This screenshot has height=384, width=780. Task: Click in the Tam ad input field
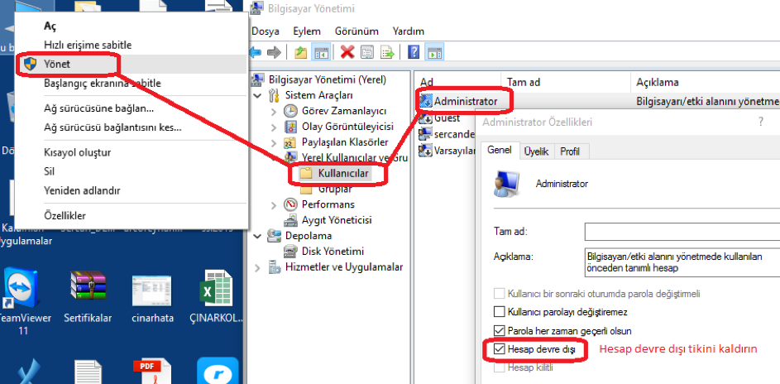tap(682, 232)
